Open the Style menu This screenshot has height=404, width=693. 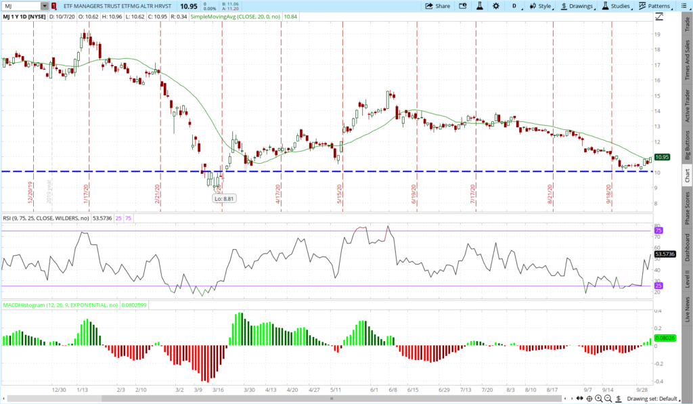pos(539,6)
